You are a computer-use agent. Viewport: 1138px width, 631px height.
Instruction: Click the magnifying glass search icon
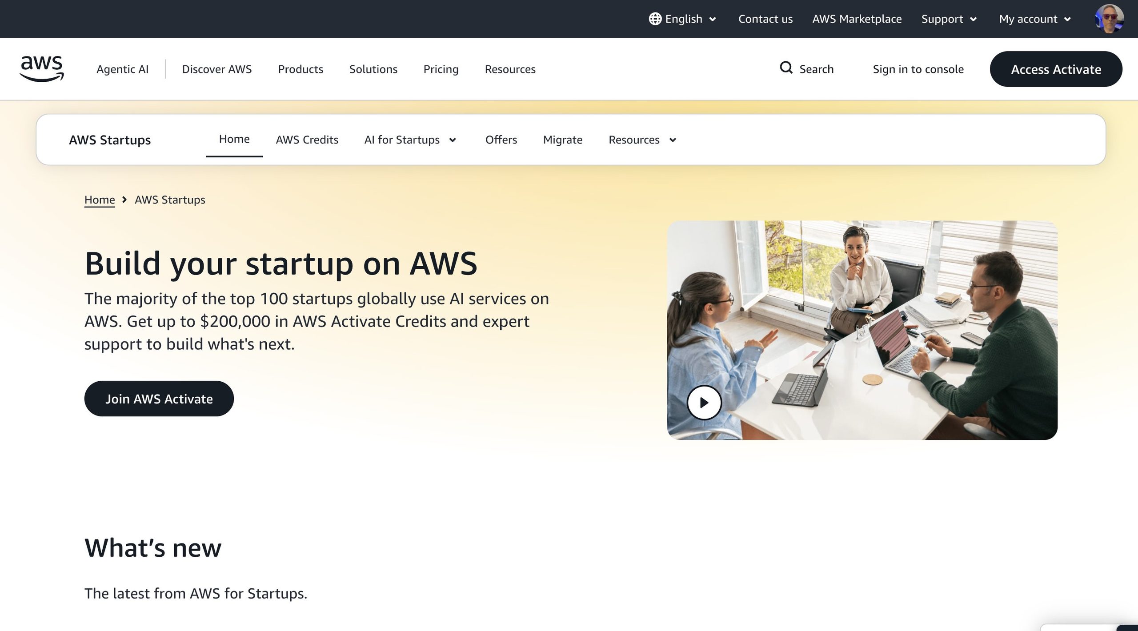pos(786,68)
